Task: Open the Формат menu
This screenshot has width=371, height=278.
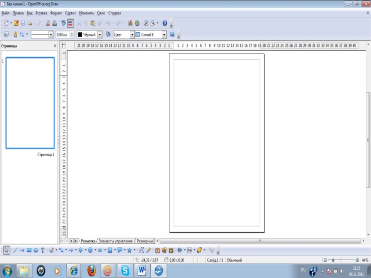Action: [x=56, y=13]
